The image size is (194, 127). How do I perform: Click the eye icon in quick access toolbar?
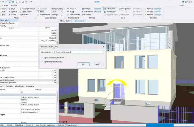point(3,2)
